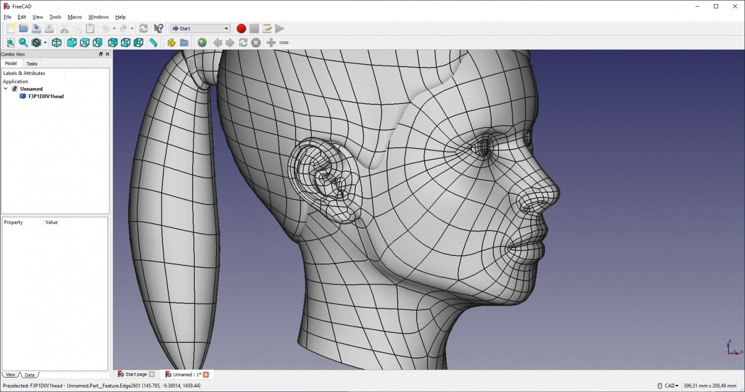Click browser refresh icon
This screenshot has width=745, height=392.
(x=243, y=43)
